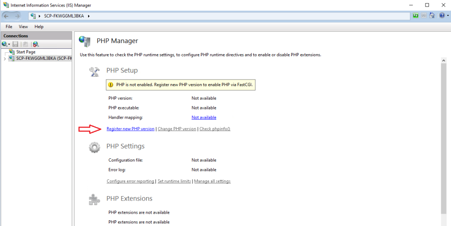
Task: Click Check phpinfo() link
Action: coord(215,129)
